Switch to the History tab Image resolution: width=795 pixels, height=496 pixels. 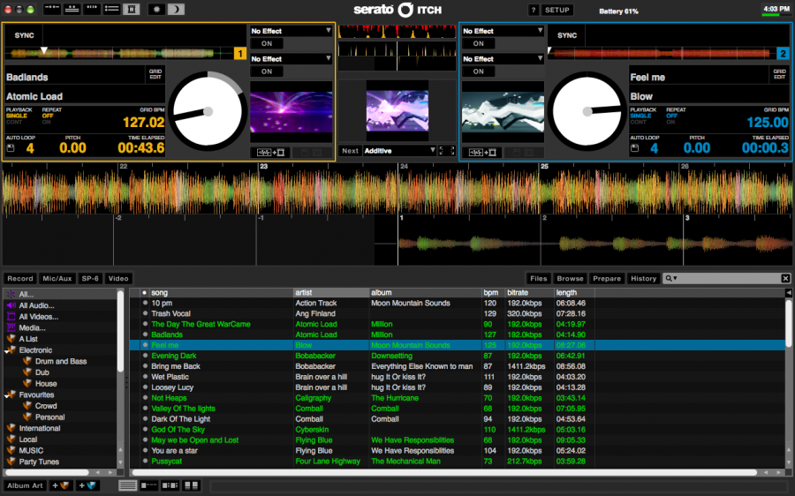pos(643,278)
